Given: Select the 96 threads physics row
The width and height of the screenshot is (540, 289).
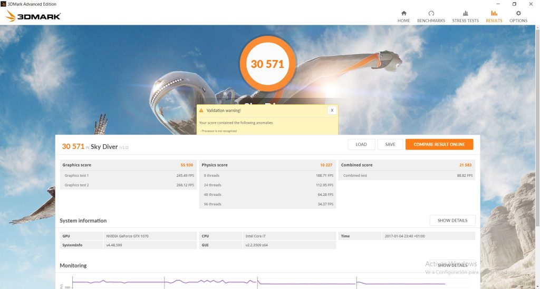Looking at the screenshot, I should 267,204.
